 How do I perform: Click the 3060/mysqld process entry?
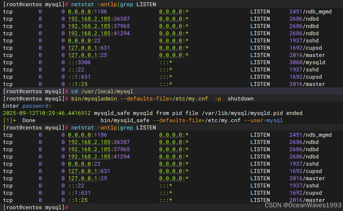(x=307, y=62)
